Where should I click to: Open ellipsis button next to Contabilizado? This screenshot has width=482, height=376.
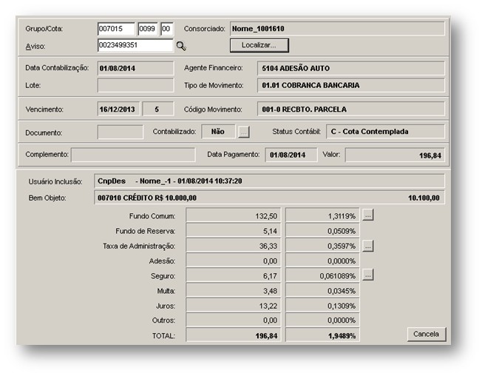point(243,132)
